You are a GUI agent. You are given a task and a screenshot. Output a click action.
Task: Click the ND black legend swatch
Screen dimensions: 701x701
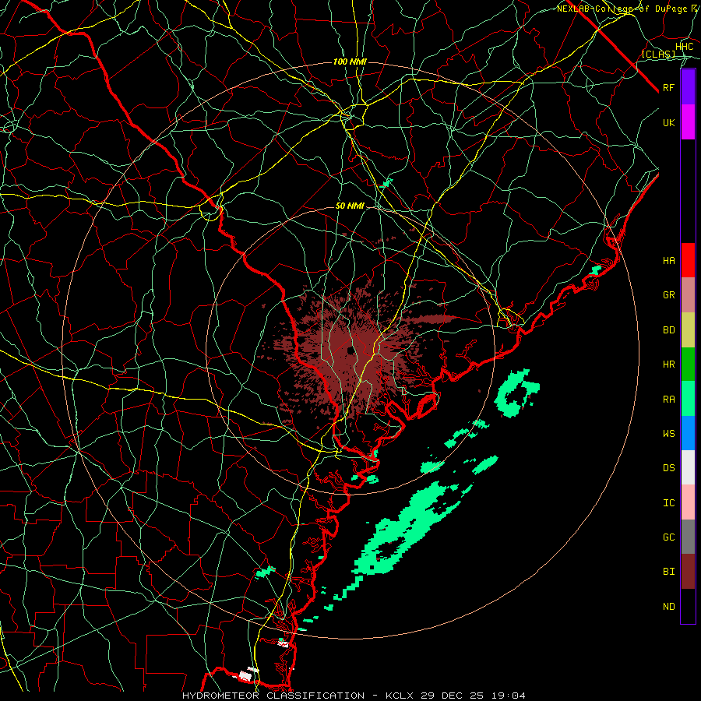coord(688,606)
